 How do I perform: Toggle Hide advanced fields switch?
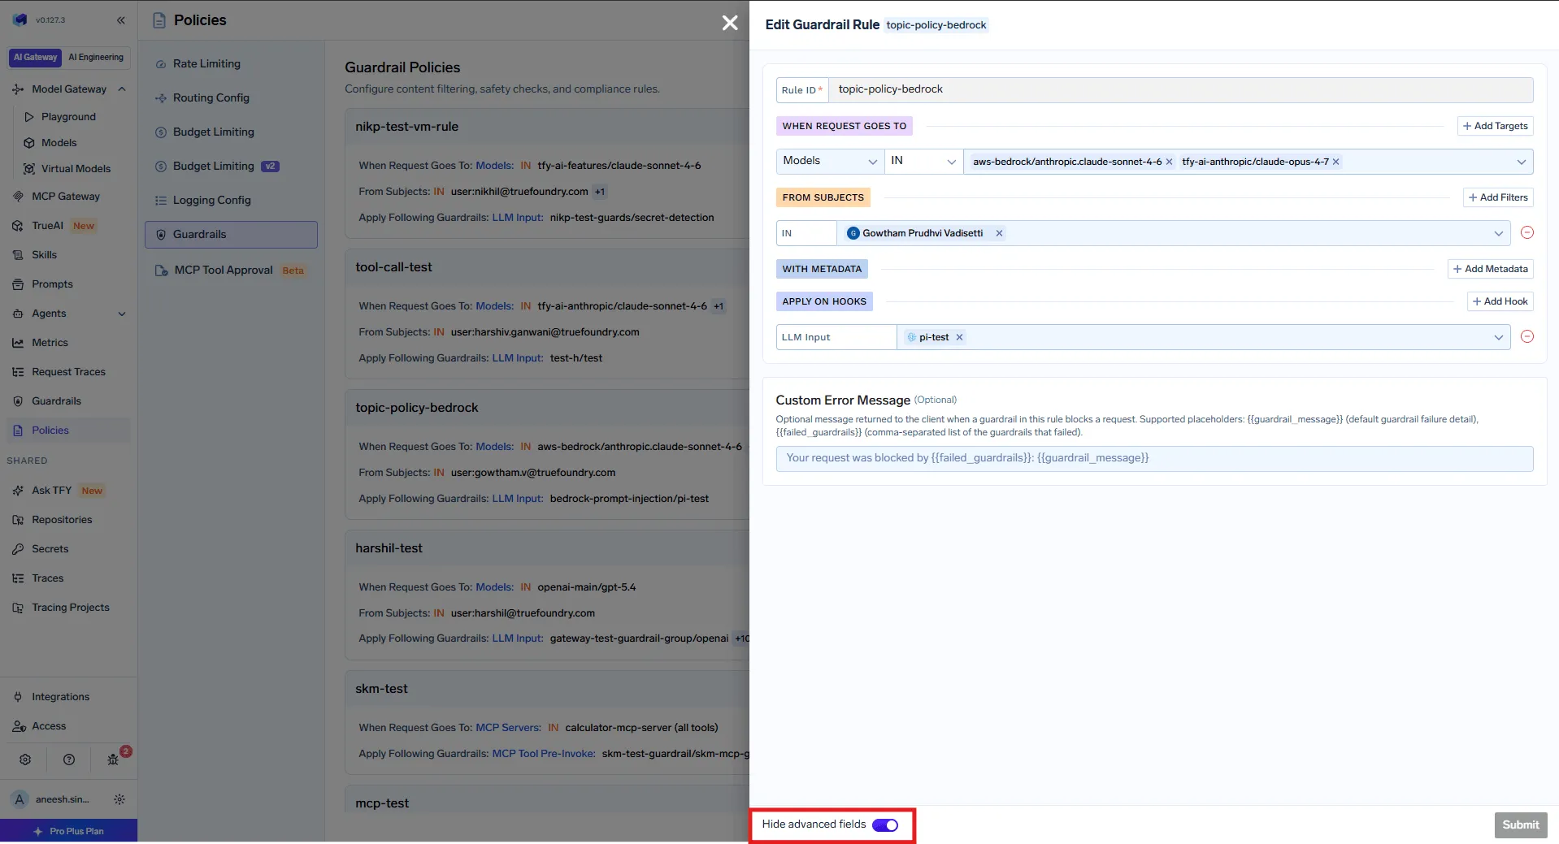click(x=884, y=825)
